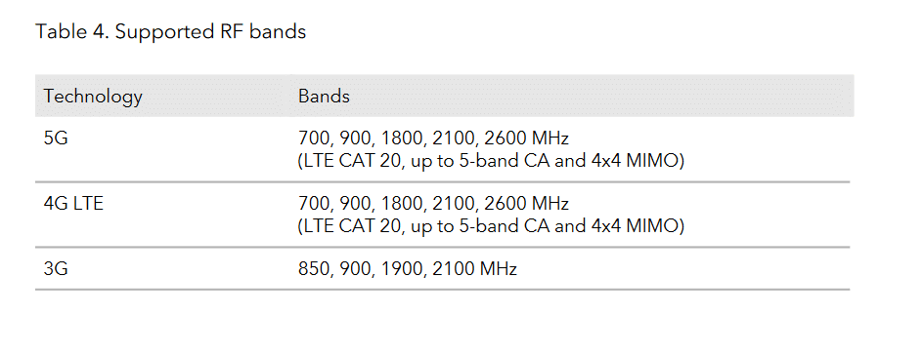The width and height of the screenshot is (923, 356).
Task: Click '4x4 MIMO)' in the 4G LTE row
Action: pyautogui.click(x=637, y=226)
